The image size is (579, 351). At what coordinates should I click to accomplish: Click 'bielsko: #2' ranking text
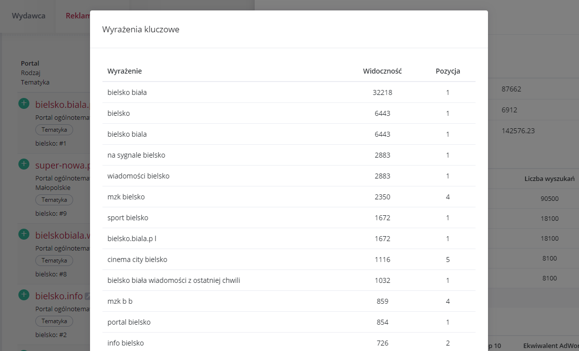[51, 335]
